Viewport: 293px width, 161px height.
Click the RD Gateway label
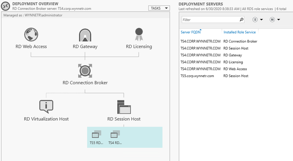pyautogui.click(x=85, y=47)
